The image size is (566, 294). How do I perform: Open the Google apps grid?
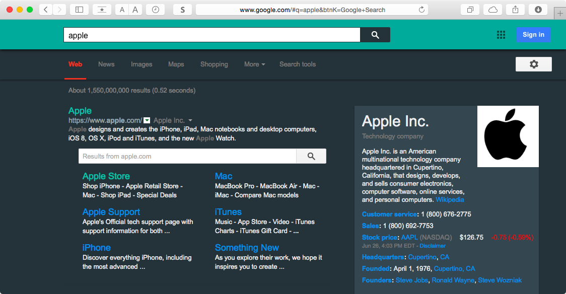click(x=501, y=35)
